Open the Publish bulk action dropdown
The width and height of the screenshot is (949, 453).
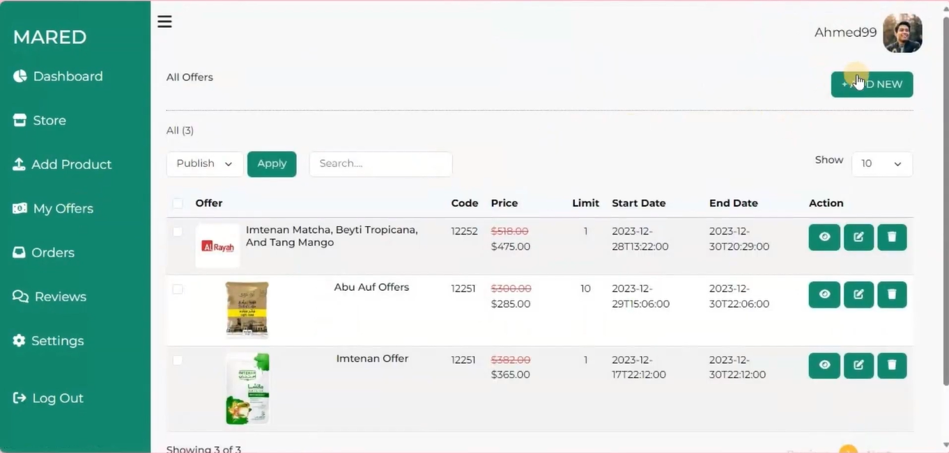tap(204, 164)
